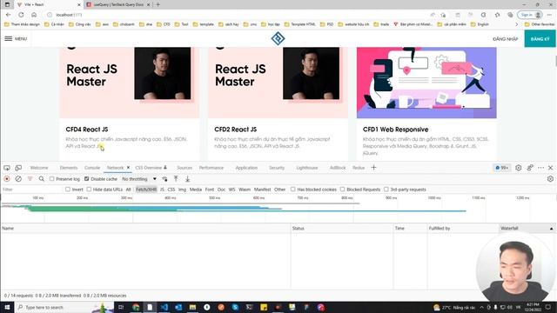Filter requests by Fetch/XHR
557x313 pixels.
(146, 190)
